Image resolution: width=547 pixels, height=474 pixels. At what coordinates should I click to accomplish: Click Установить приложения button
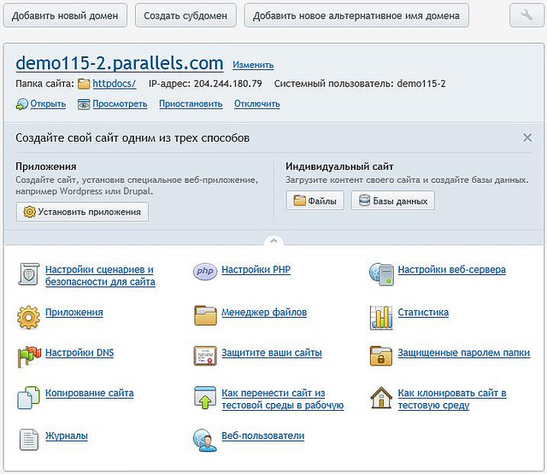(82, 212)
